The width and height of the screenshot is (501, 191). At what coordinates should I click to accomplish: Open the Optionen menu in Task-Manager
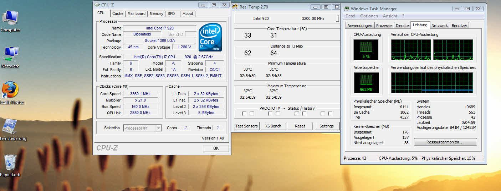369,16
